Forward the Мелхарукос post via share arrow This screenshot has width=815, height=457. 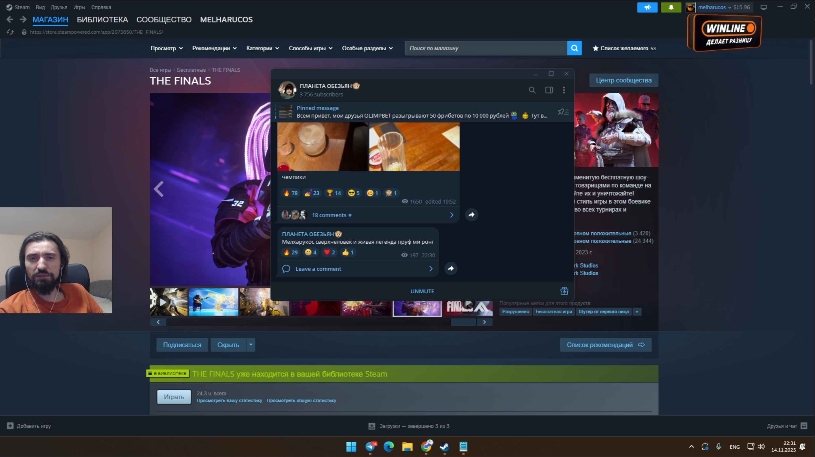(450, 269)
